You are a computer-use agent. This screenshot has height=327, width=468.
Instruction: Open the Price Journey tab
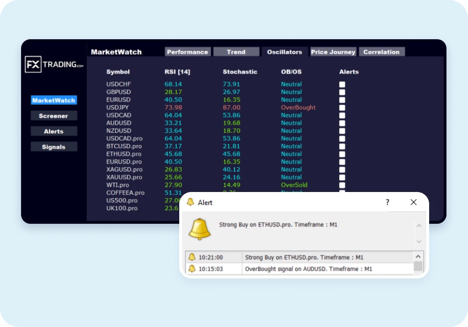[333, 52]
